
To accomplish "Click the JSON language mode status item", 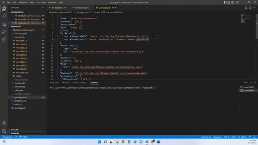I will coord(242,137).
